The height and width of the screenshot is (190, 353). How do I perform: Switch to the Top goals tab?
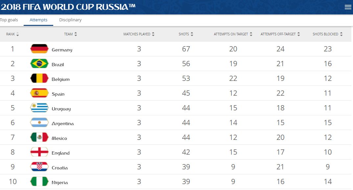click(9, 20)
